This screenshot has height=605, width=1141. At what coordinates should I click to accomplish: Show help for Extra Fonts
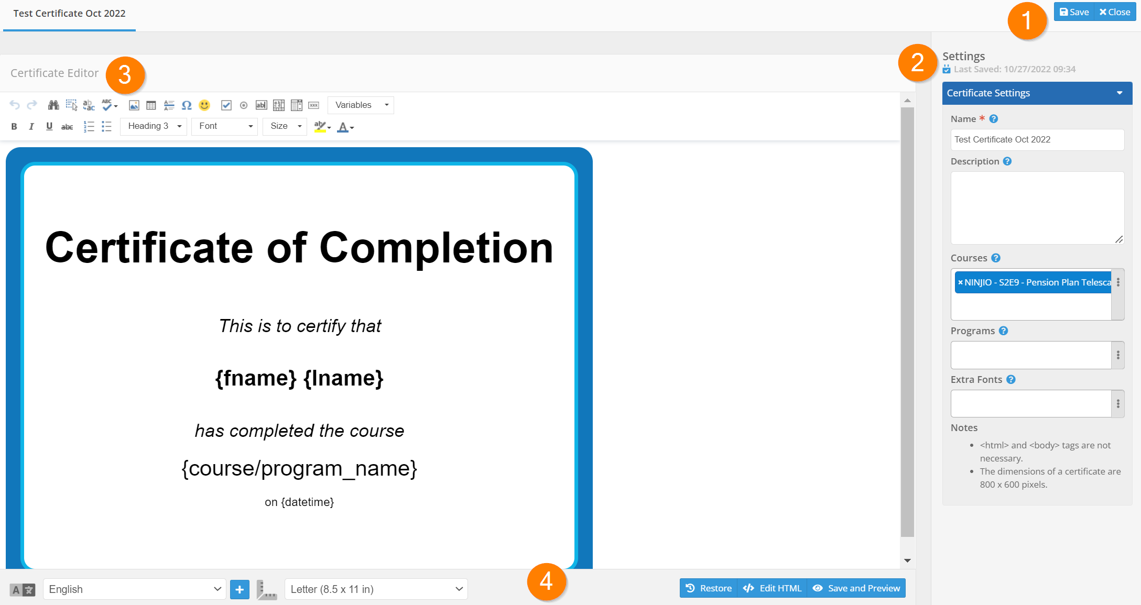click(1011, 379)
